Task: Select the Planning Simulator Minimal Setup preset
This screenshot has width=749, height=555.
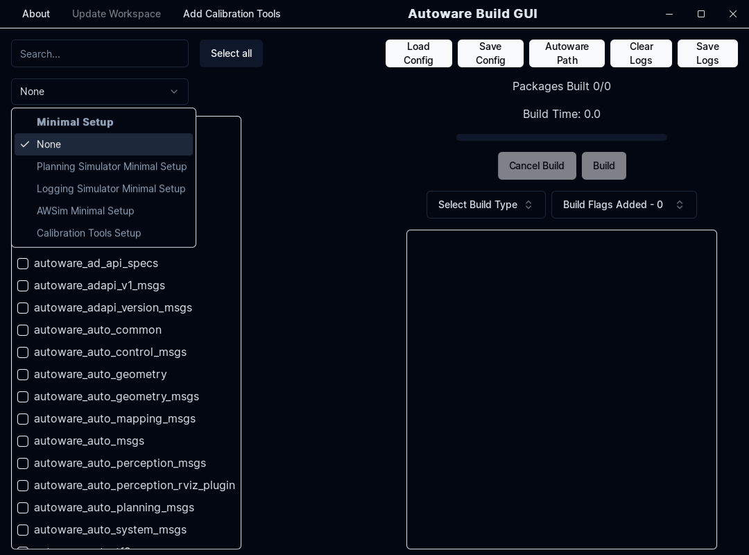Action: coord(112,166)
